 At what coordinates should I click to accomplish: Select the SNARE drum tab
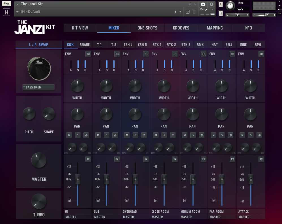coord(85,45)
